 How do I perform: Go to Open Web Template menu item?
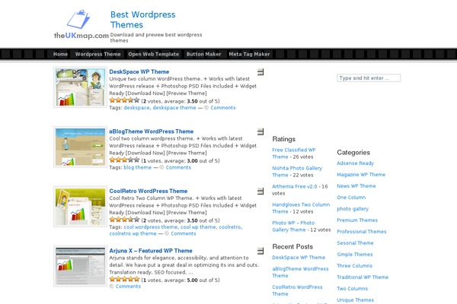tap(154, 54)
